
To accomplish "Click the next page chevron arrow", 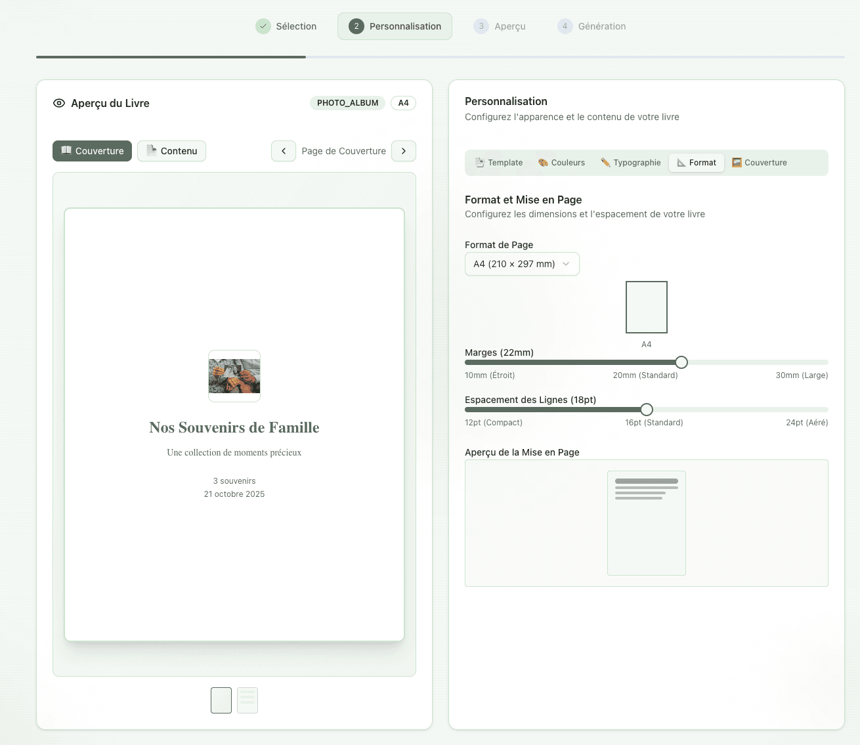I will (404, 151).
